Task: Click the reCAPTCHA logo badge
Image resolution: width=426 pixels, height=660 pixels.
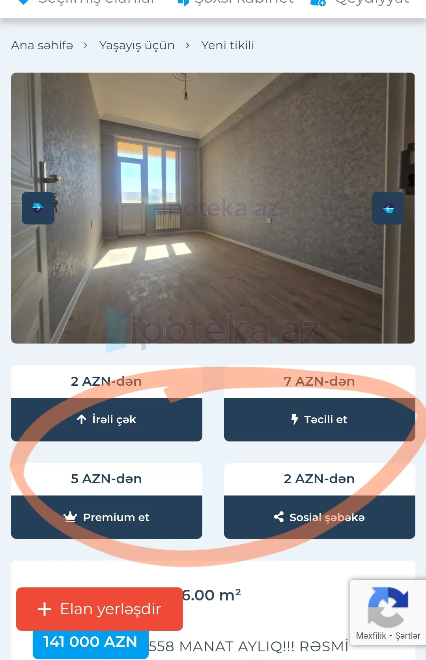Action: [x=388, y=607]
